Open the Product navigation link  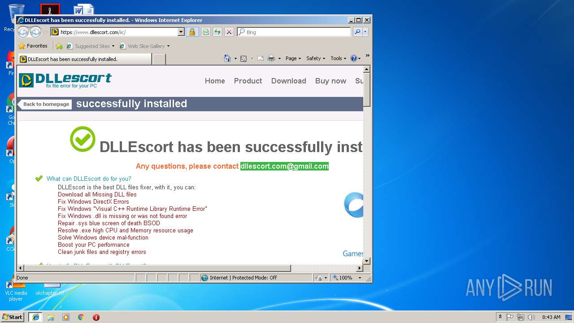coord(248,81)
